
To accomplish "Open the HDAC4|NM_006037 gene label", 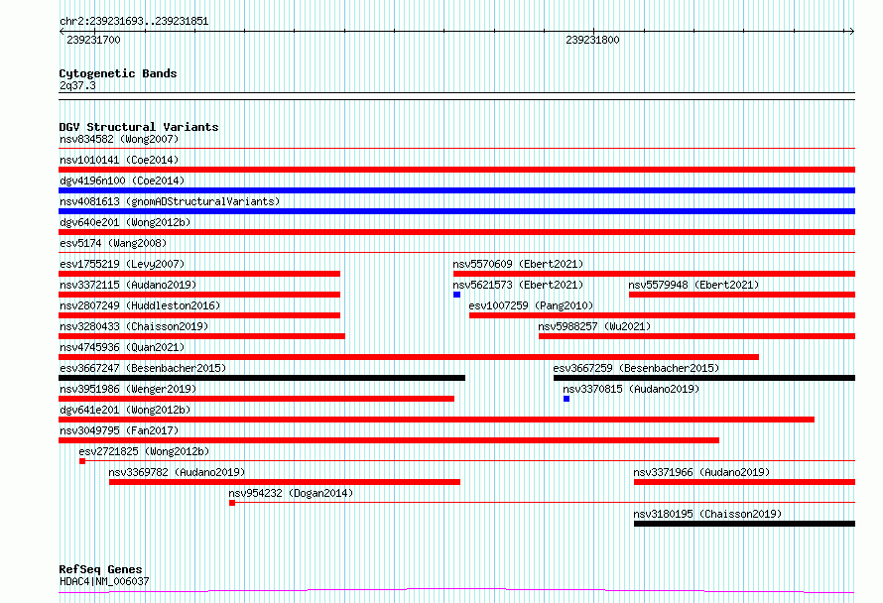I will pyautogui.click(x=104, y=581).
